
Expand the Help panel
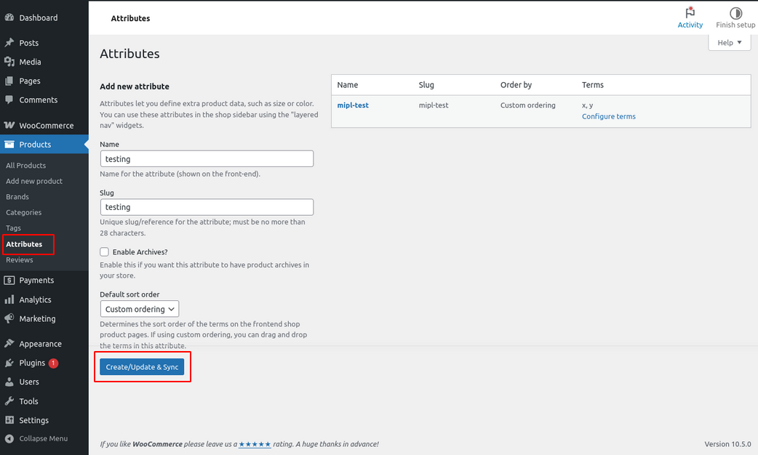729,43
